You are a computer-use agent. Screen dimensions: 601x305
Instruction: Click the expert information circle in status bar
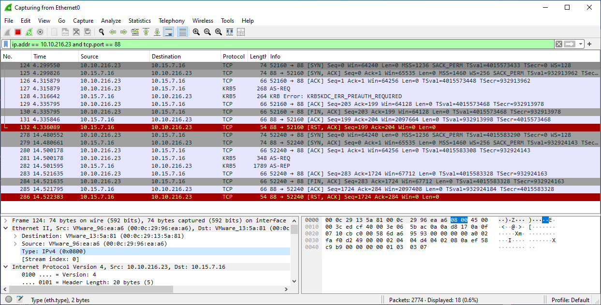[9, 300]
